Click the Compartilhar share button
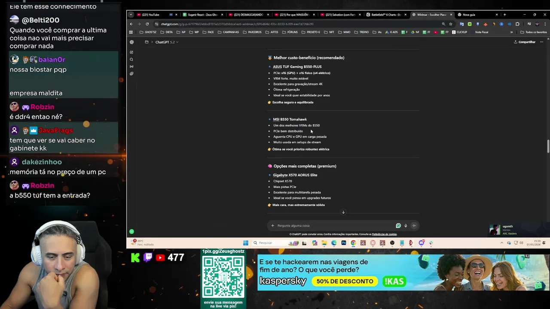550x309 pixels. point(525,42)
